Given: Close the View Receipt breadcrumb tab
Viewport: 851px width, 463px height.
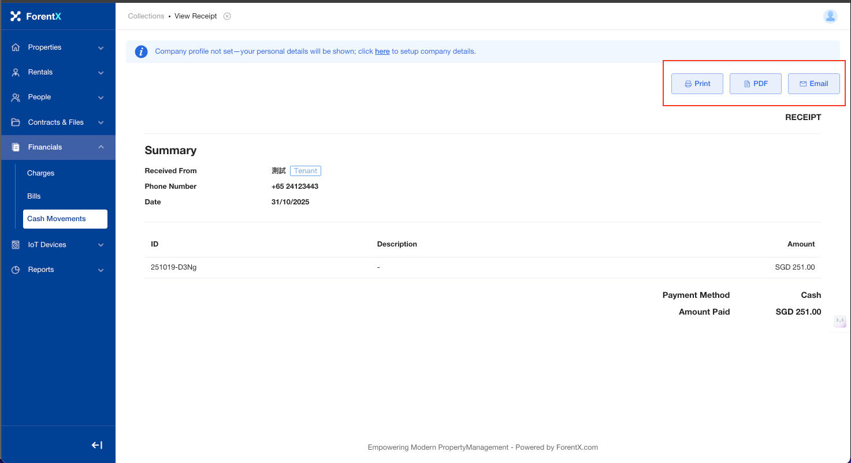Looking at the screenshot, I should 227,16.
